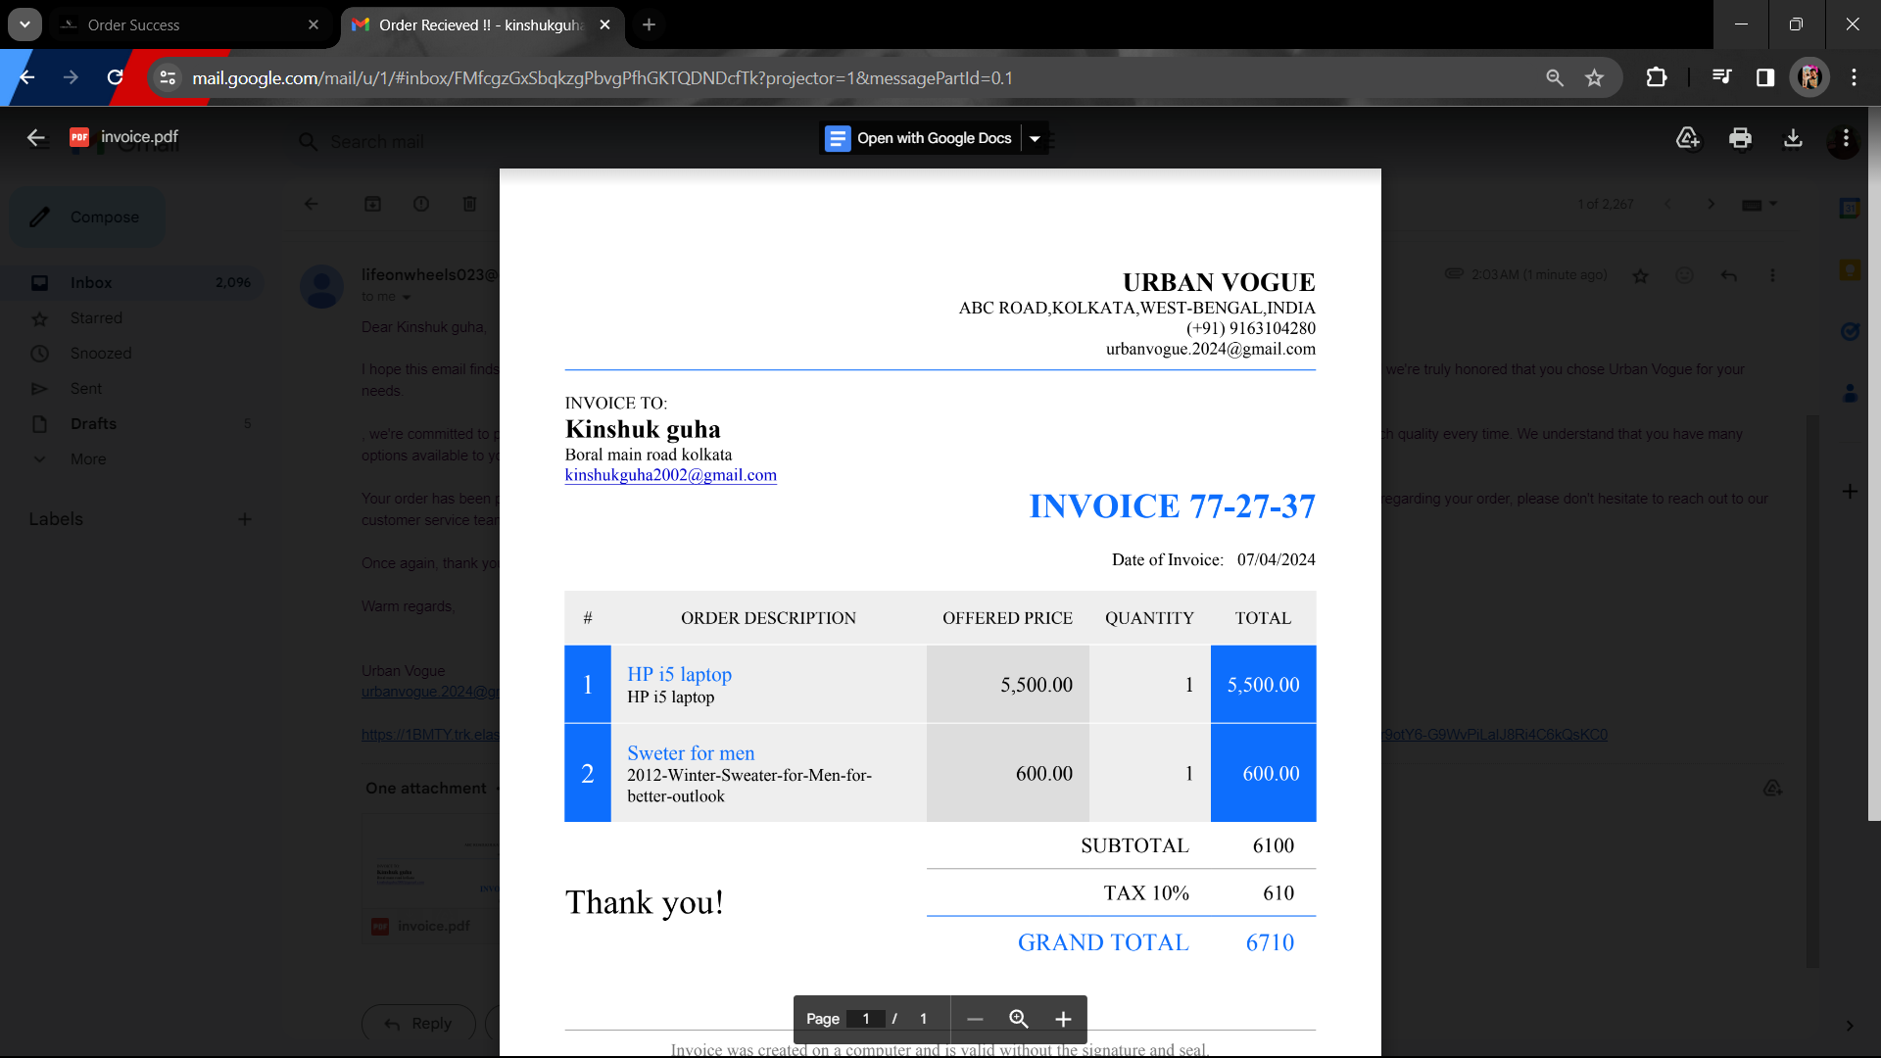
Task: Click the Print icon in PDF viewer
Action: 1740,138
